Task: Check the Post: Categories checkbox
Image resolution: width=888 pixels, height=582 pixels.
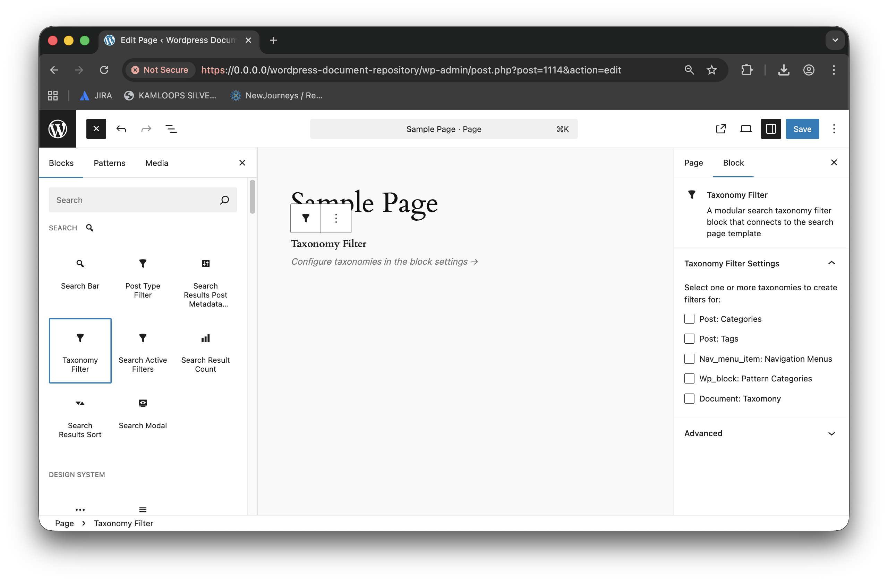Action: [x=689, y=319]
